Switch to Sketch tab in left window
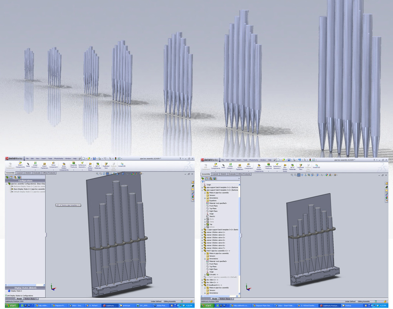 pos(28,173)
